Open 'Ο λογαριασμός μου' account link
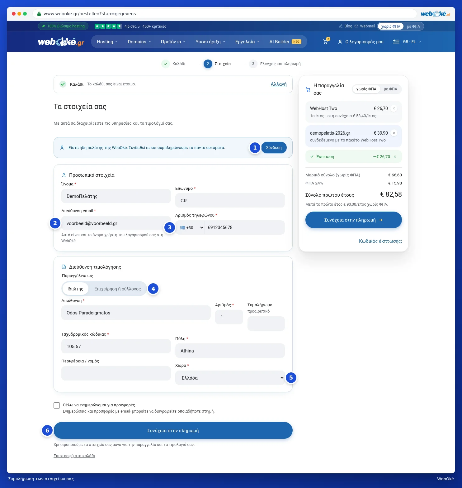The height and width of the screenshot is (488, 462). click(x=361, y=42)
